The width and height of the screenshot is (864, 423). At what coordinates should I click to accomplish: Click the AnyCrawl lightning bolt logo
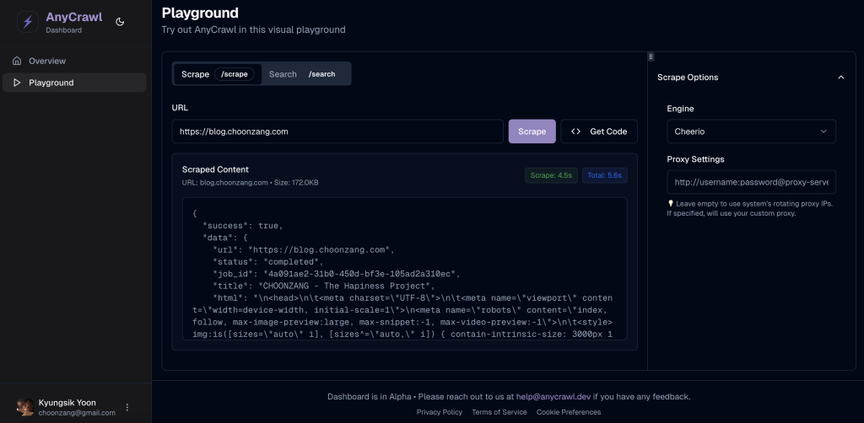[28, 22]
